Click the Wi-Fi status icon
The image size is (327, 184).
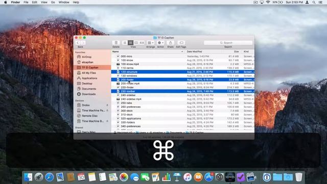[x=268, y=2]
